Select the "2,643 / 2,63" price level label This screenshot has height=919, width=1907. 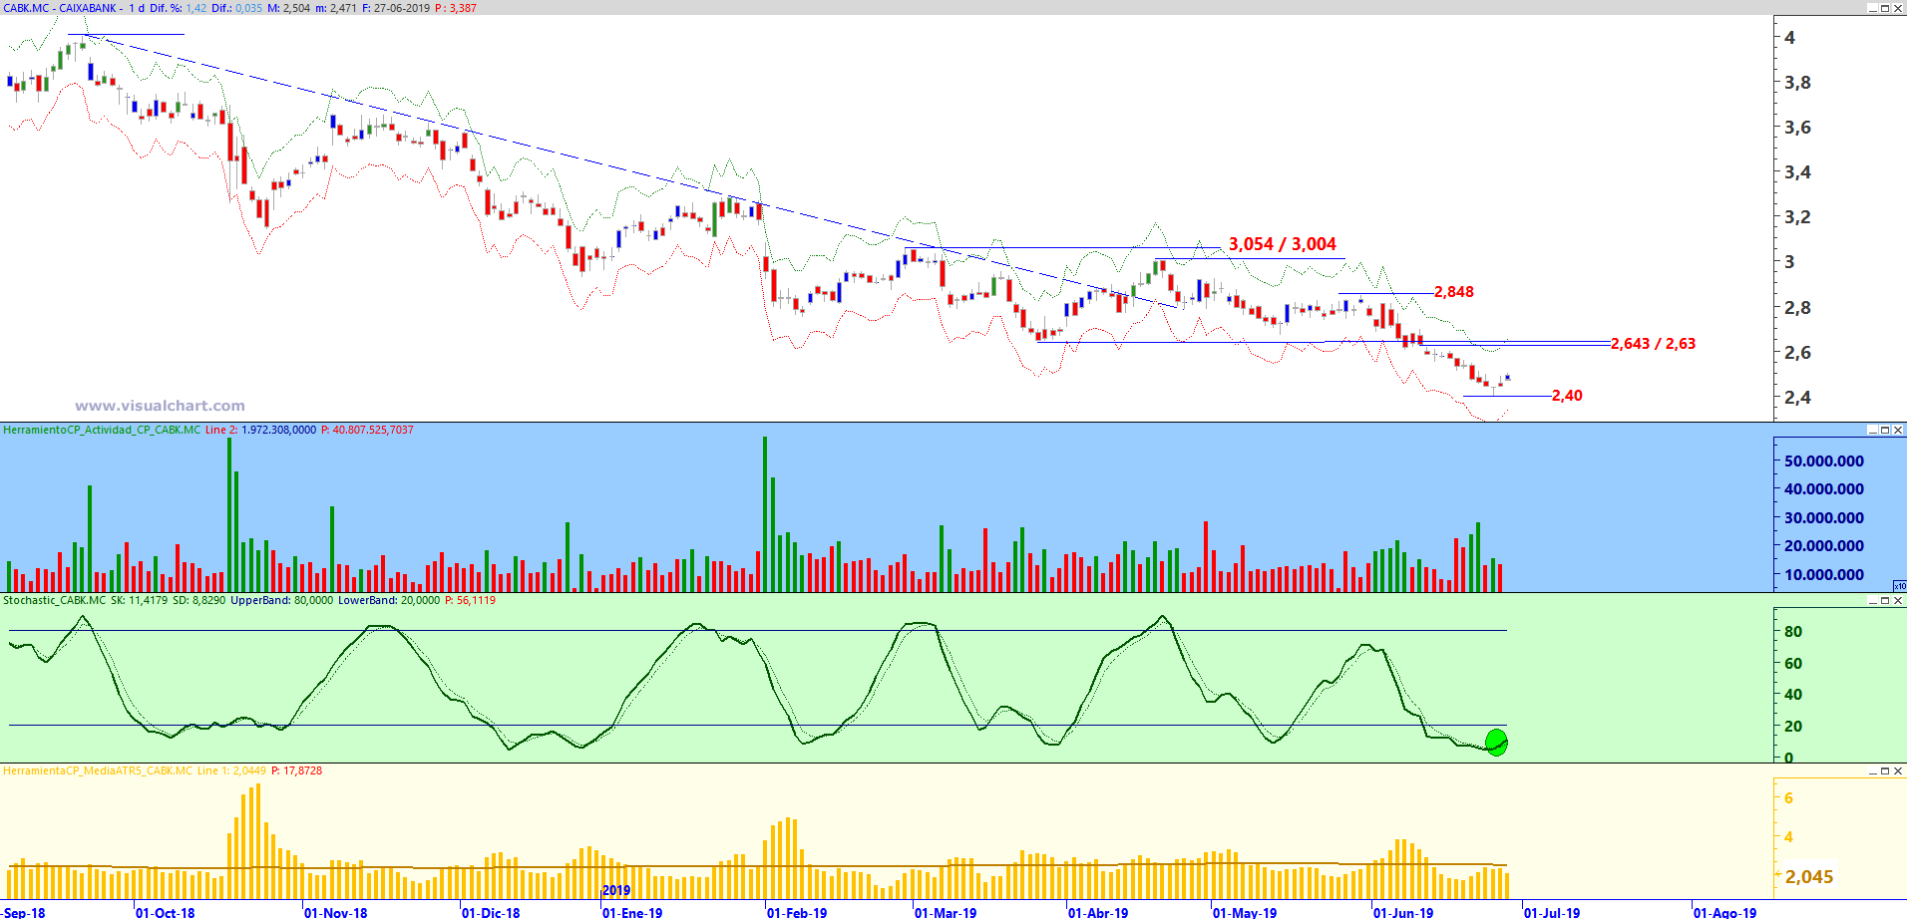click(1653, 344)
